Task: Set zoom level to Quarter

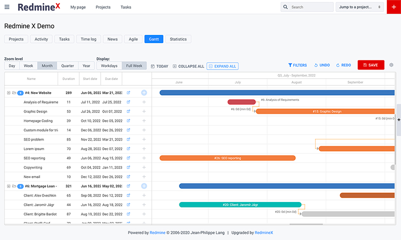Action: coord(68,66)
